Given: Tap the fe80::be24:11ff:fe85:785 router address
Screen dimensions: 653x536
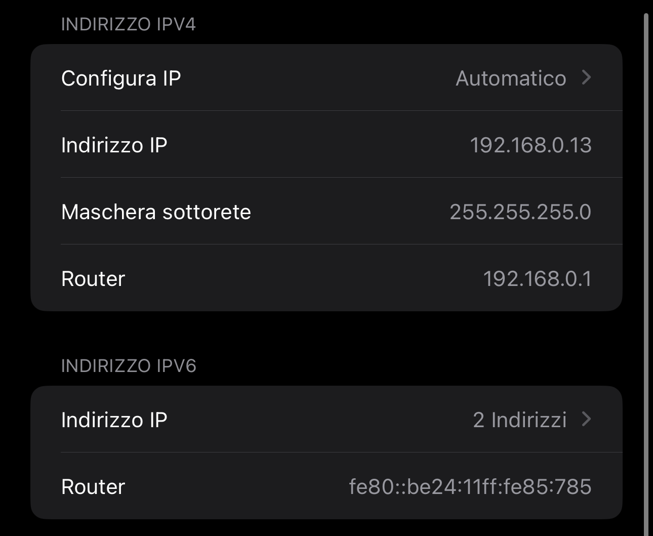Looking at the screenshot, I should click(470, 487).
